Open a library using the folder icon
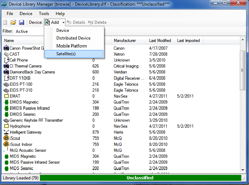This screenshot has height=185, width=249. click(13, 22)
